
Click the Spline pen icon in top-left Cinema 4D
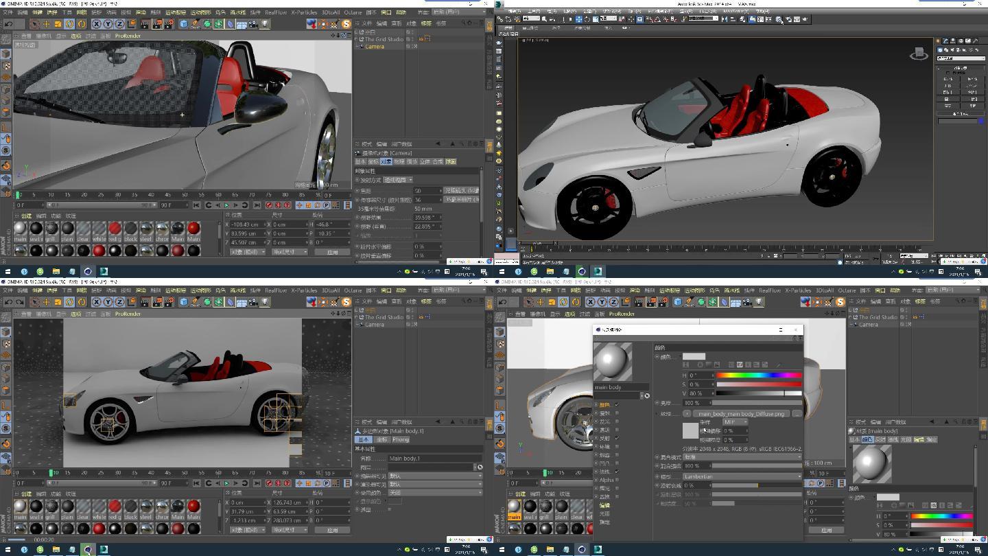(196, 24)
